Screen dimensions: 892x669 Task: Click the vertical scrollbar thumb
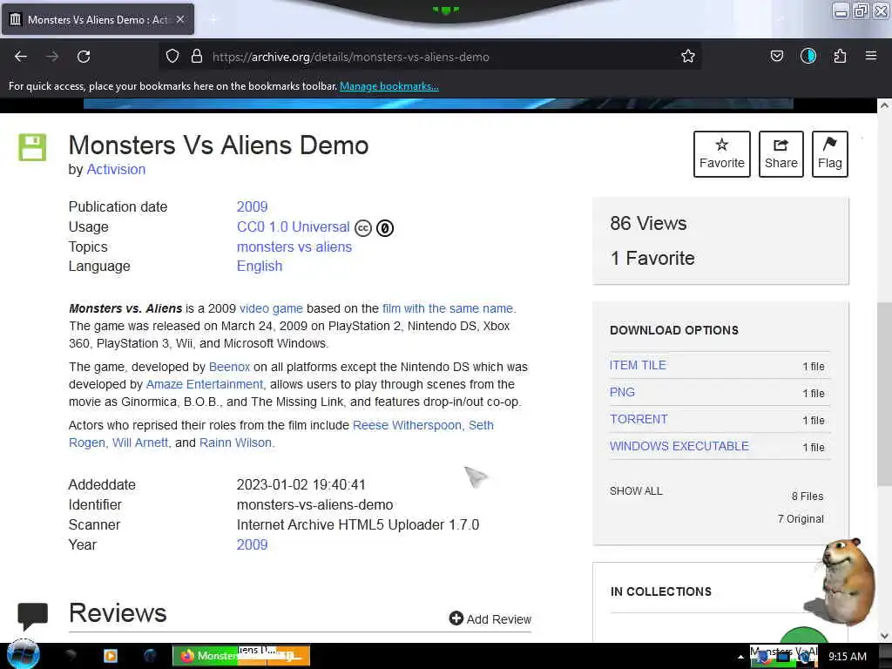pyautogui.click(x=884, y=395)
